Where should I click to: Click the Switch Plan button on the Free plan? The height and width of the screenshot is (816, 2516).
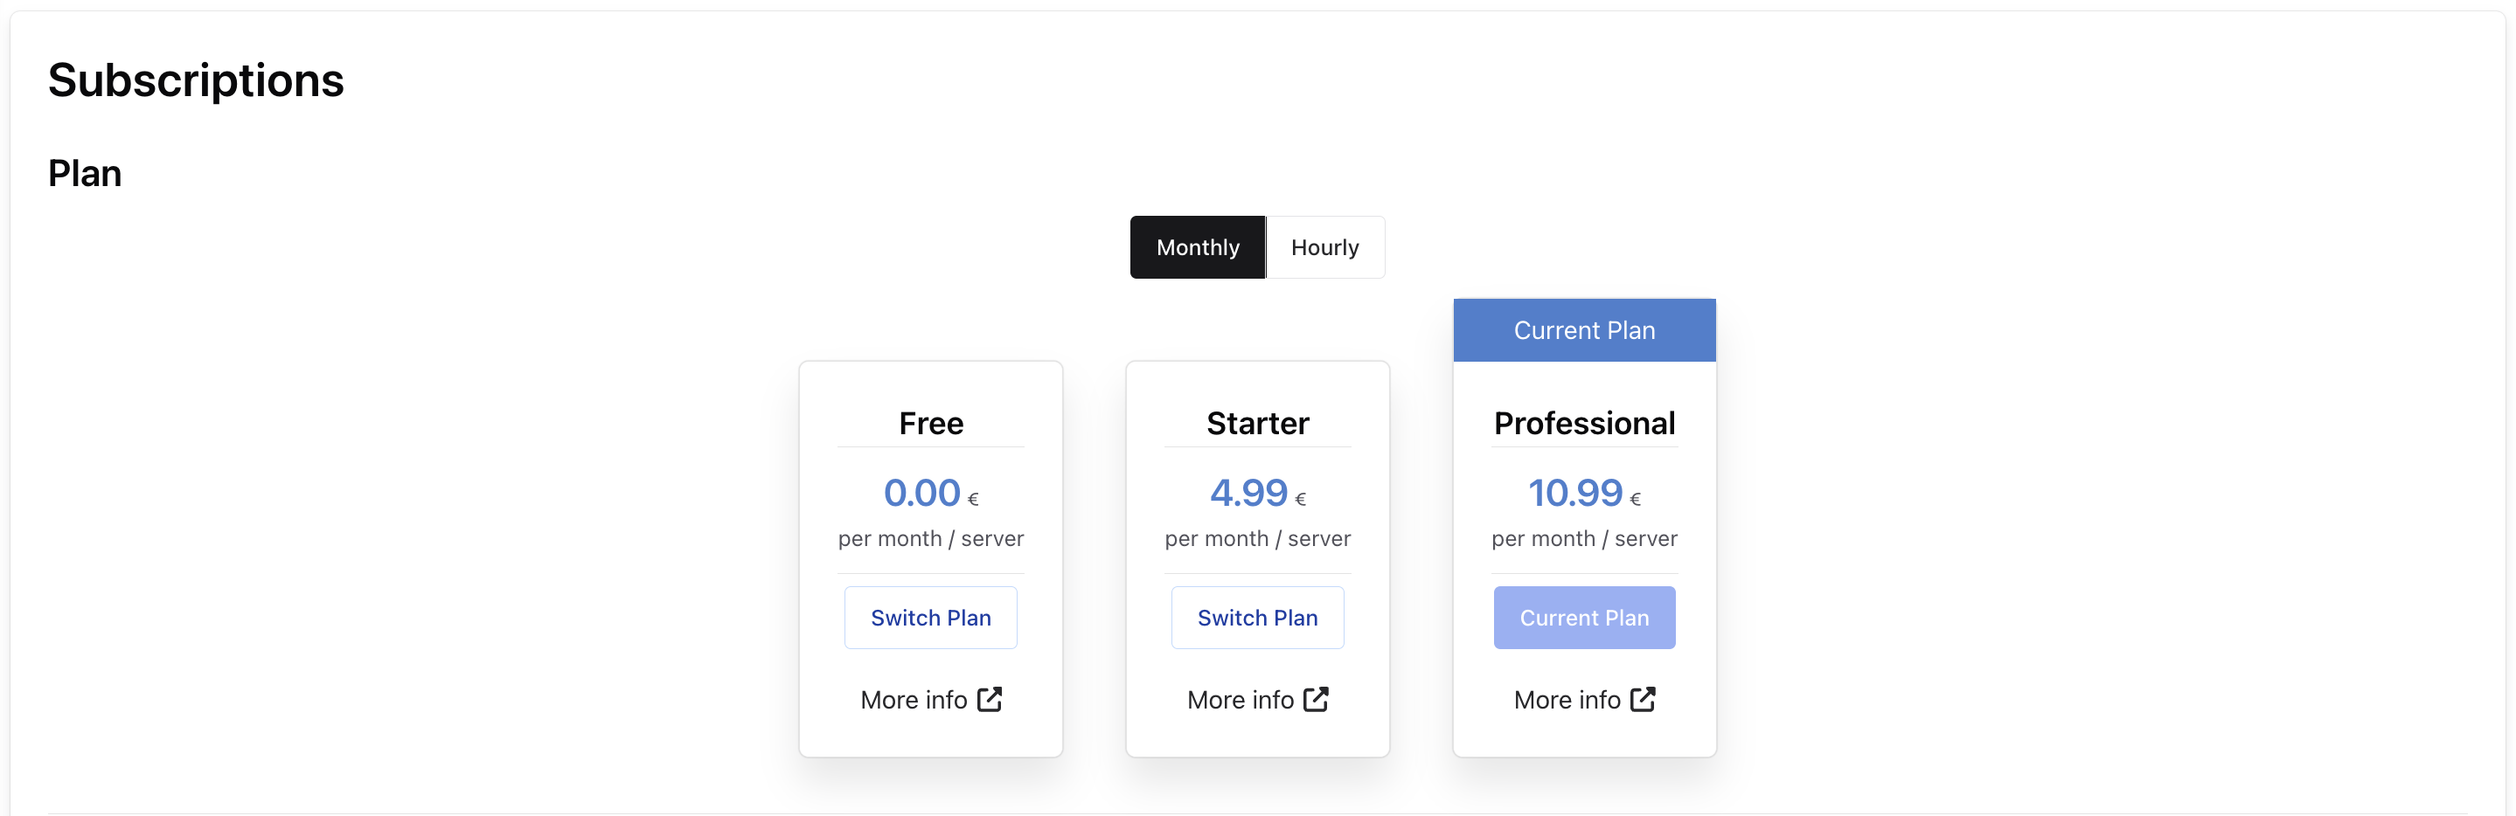[930, 617]
